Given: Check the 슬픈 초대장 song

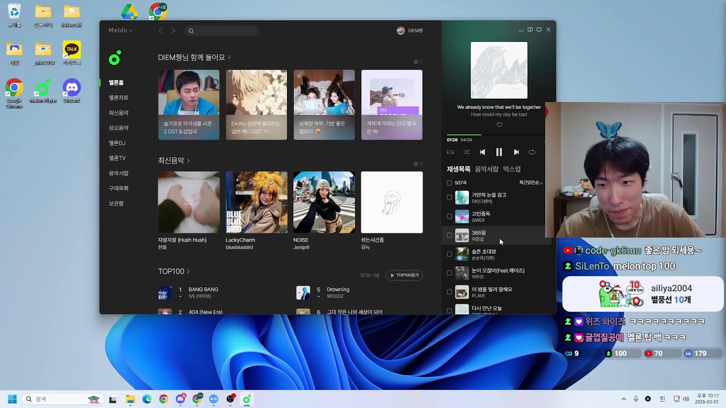Looking at the screenshot, I should [x=449, y=254].
